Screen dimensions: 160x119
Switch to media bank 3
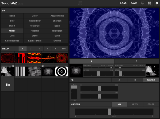pyautogui.click(x=39, y=49)
